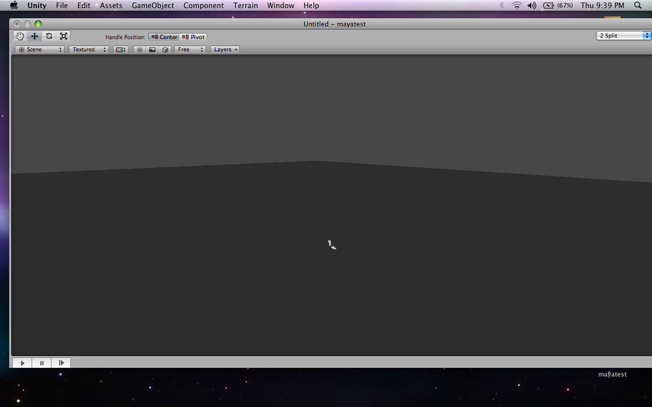This screenshot has width=652, height=407.
Task: Open the RGB render color mode picker
Action: pos(121,49)
